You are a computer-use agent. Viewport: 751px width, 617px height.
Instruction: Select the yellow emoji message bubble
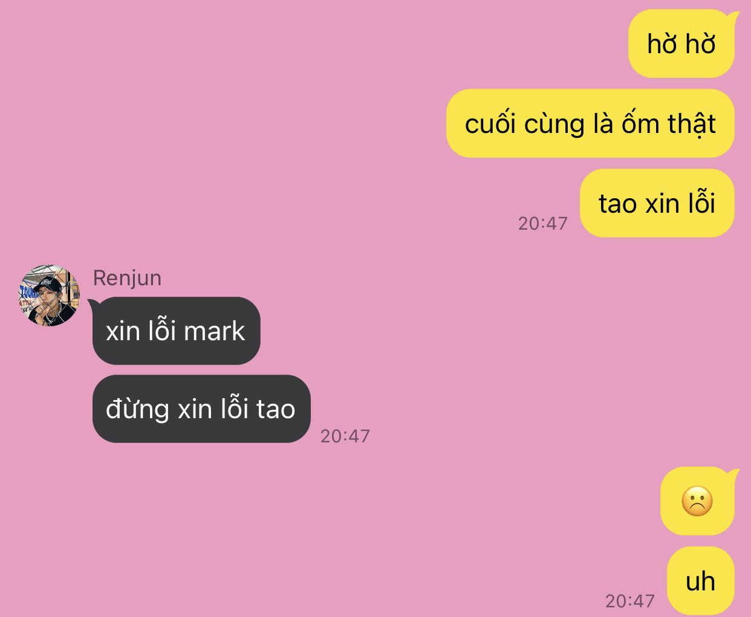(x=698, y=501)
